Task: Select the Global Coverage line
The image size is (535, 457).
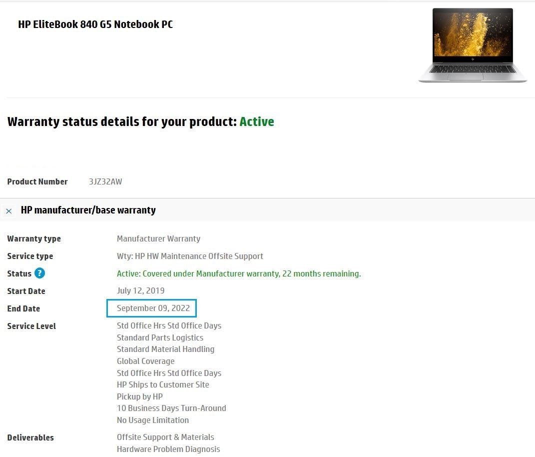Action: click(146, 361)
